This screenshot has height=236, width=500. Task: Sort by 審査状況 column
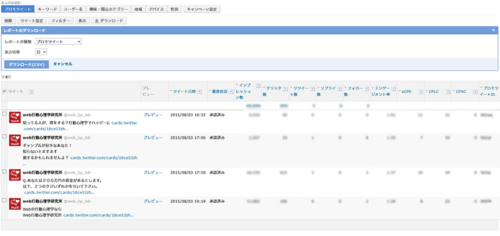pos(220,91)
